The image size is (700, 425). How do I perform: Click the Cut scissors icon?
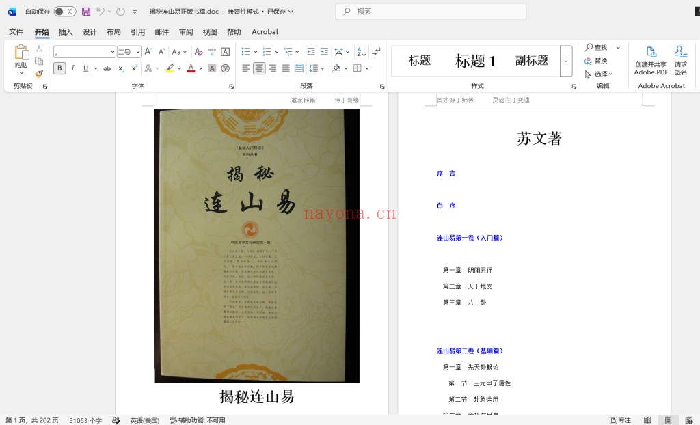(39, 49)
